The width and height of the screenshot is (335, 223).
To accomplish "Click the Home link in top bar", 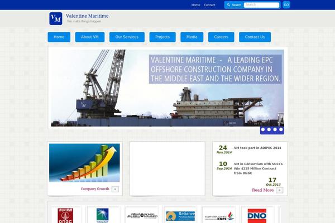I will 196,5.
